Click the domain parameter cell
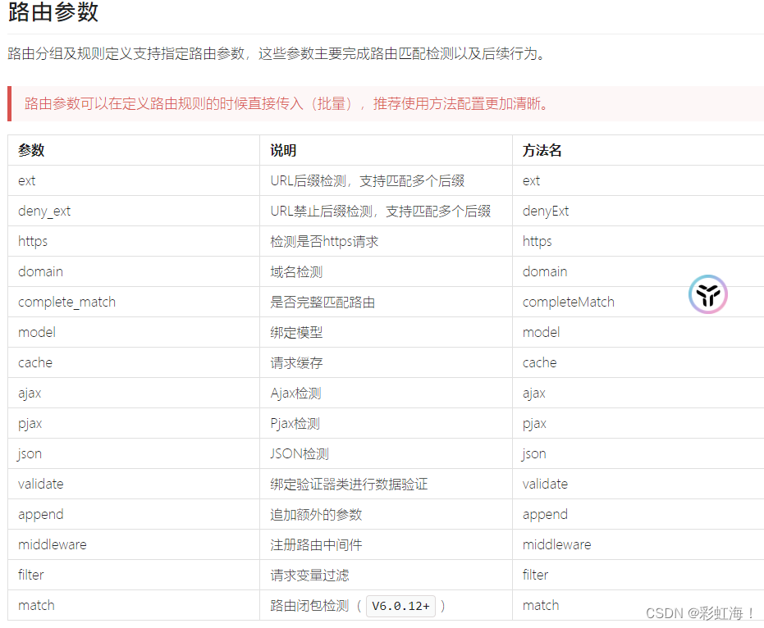The width and height of the screenshot is (764, 628). click(40, 271)
